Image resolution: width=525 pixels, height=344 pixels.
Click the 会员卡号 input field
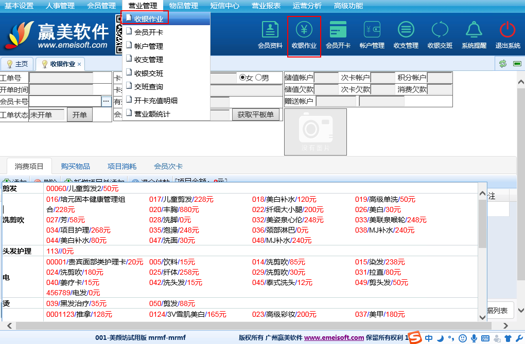coord(65,101)
